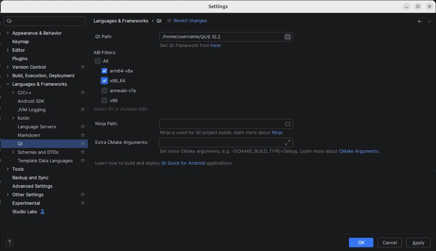Click the Qt Path browse folder icon

click(288, 37)
